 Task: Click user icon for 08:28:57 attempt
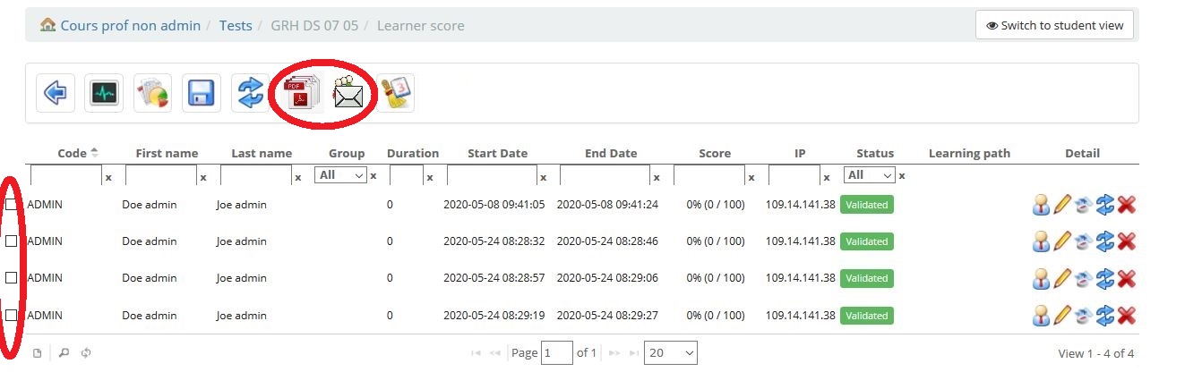(1041, 278)
